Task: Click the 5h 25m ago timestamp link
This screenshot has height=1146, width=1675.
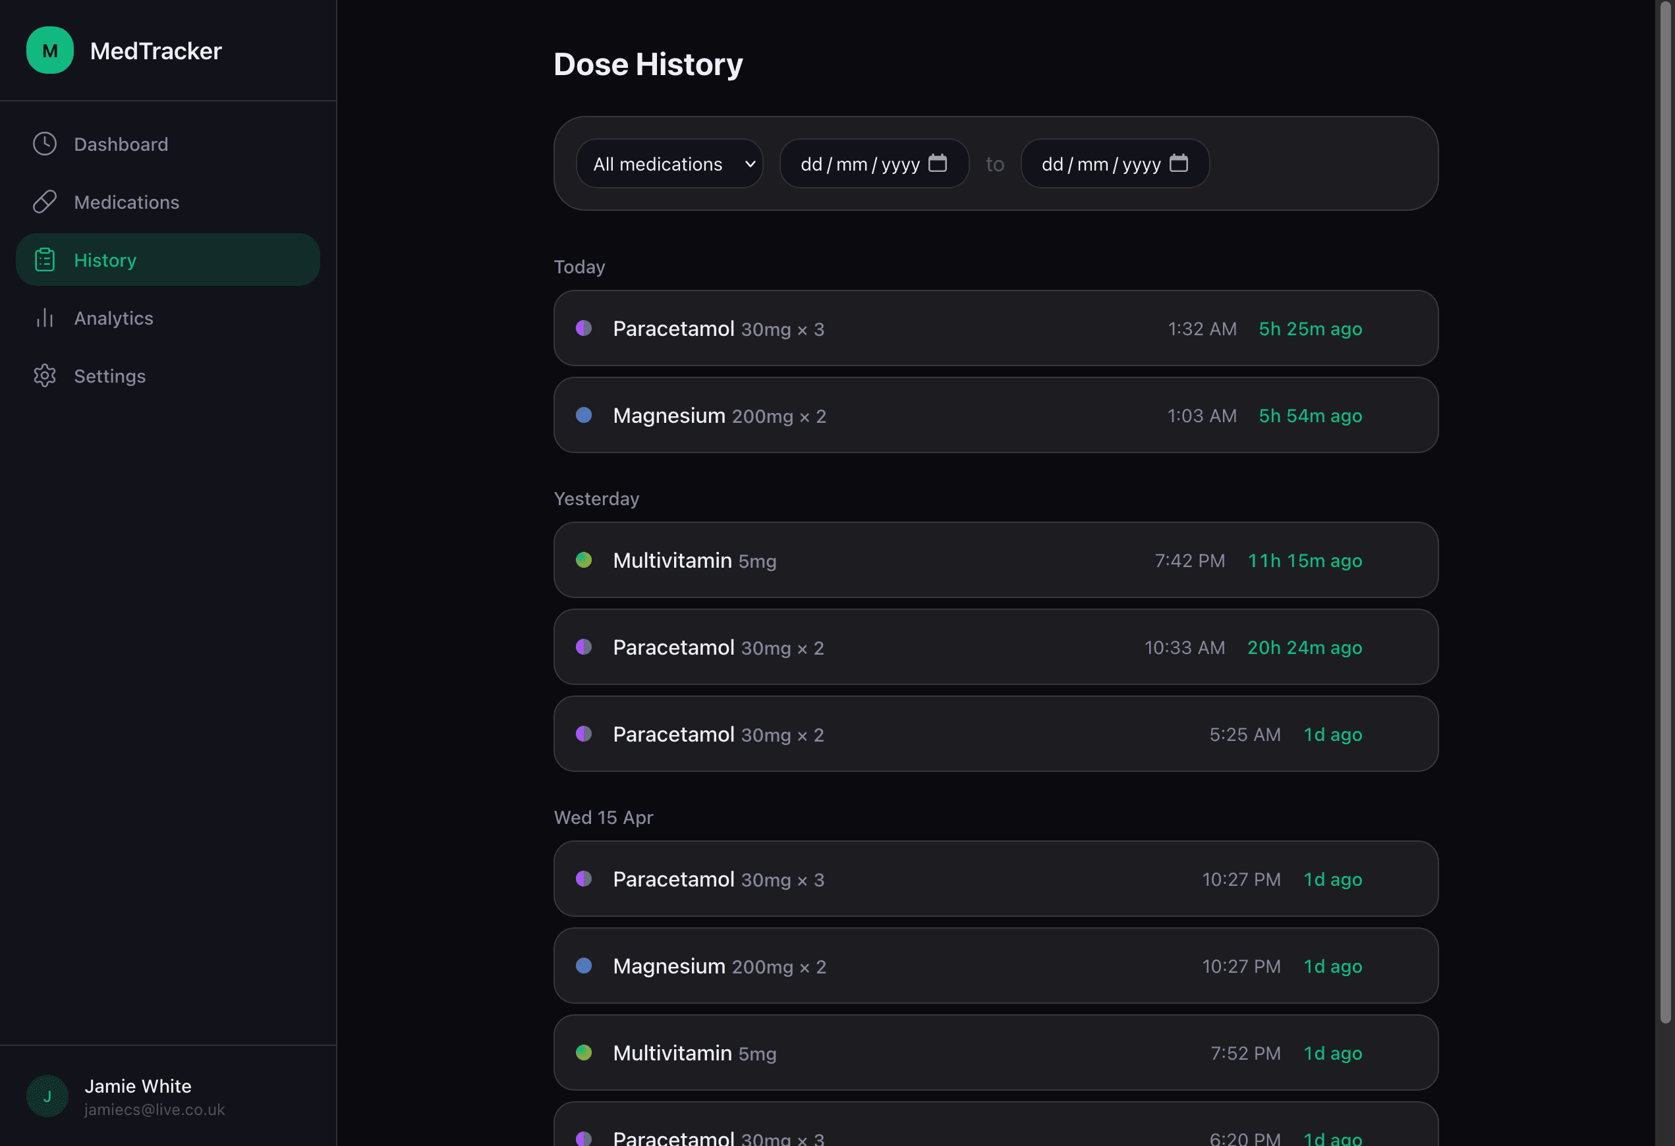Action: pyautogui.click(x=1309, y=329)
